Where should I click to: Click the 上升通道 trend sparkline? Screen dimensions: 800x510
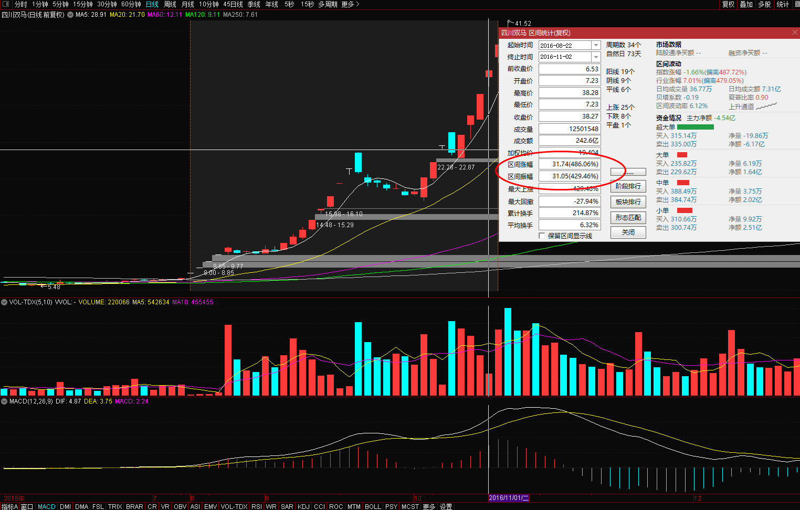pos(766,106)
